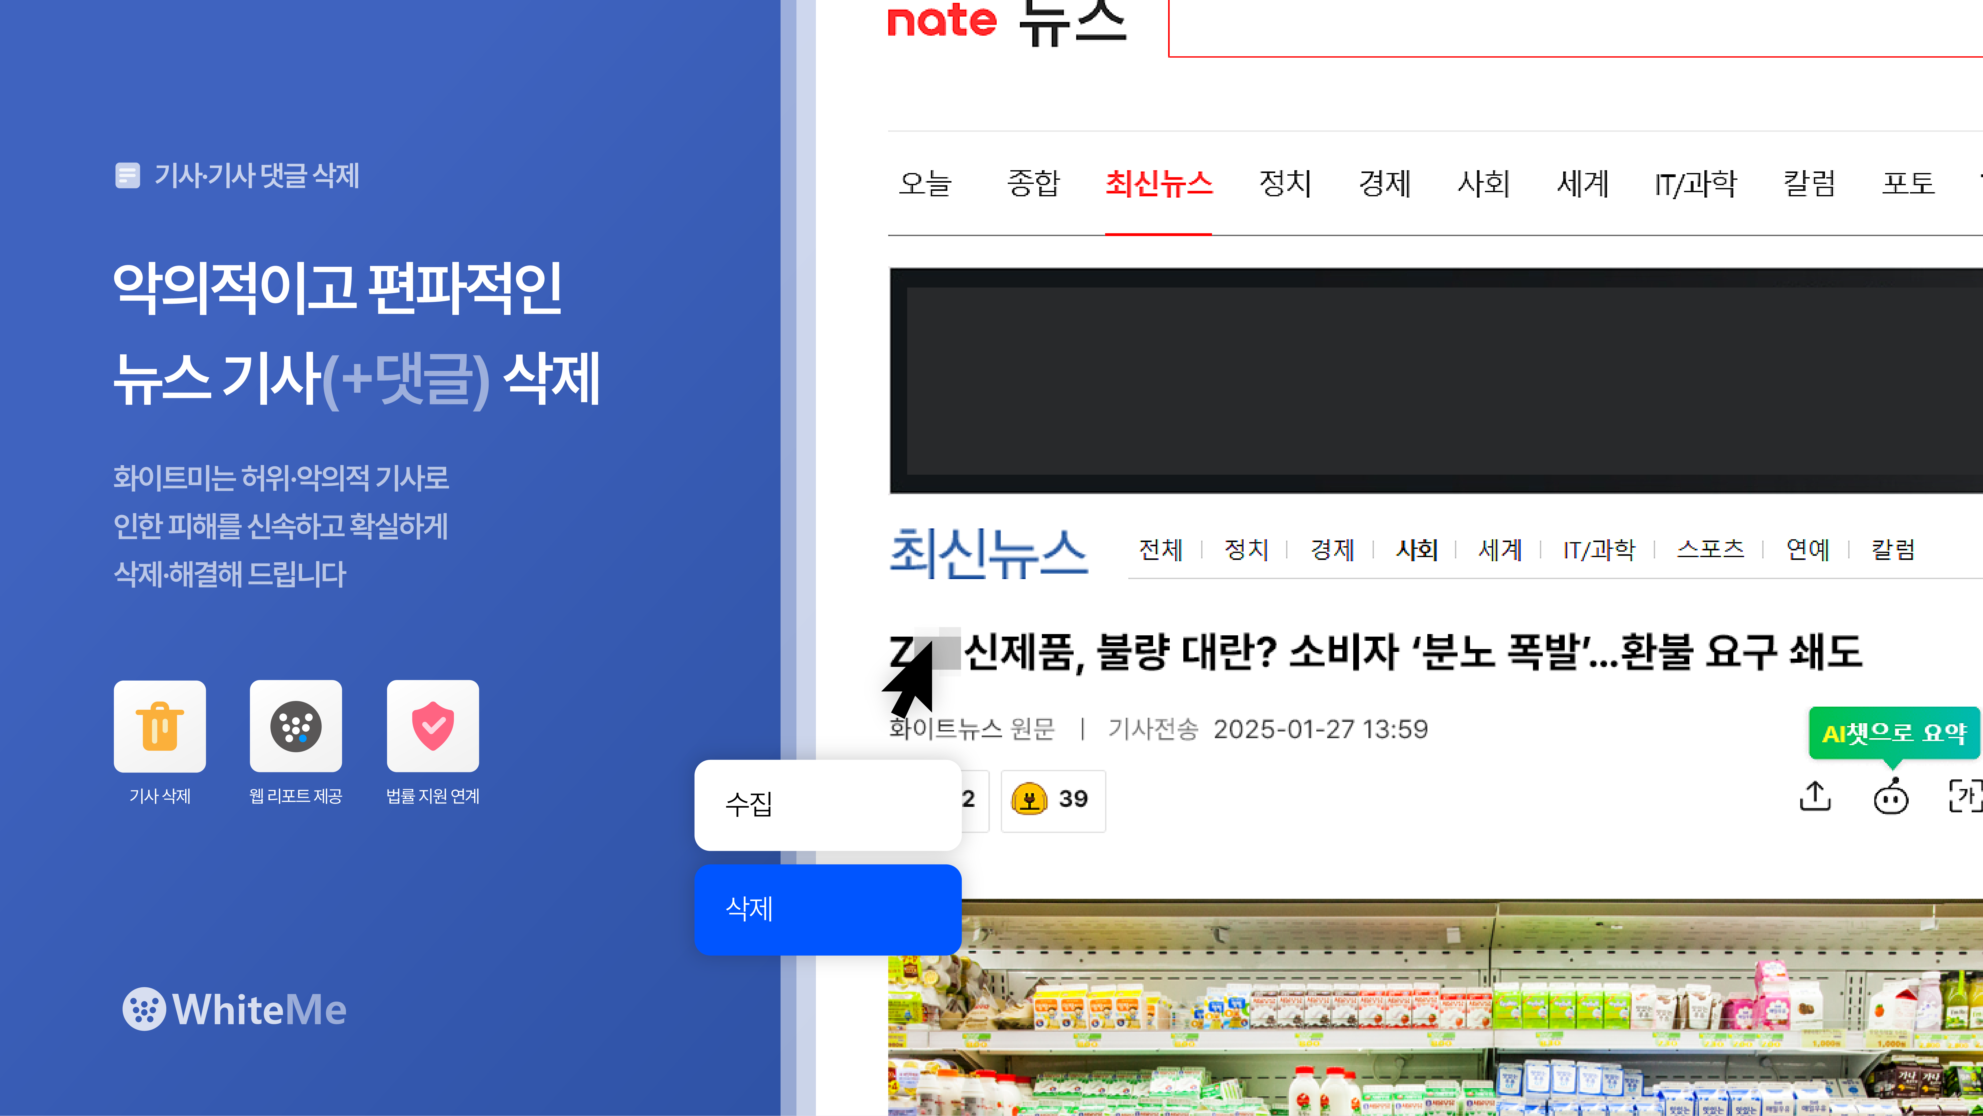
Task: Click the 기사·기사 댓글 삭제 label
Action: click(257, 176)
